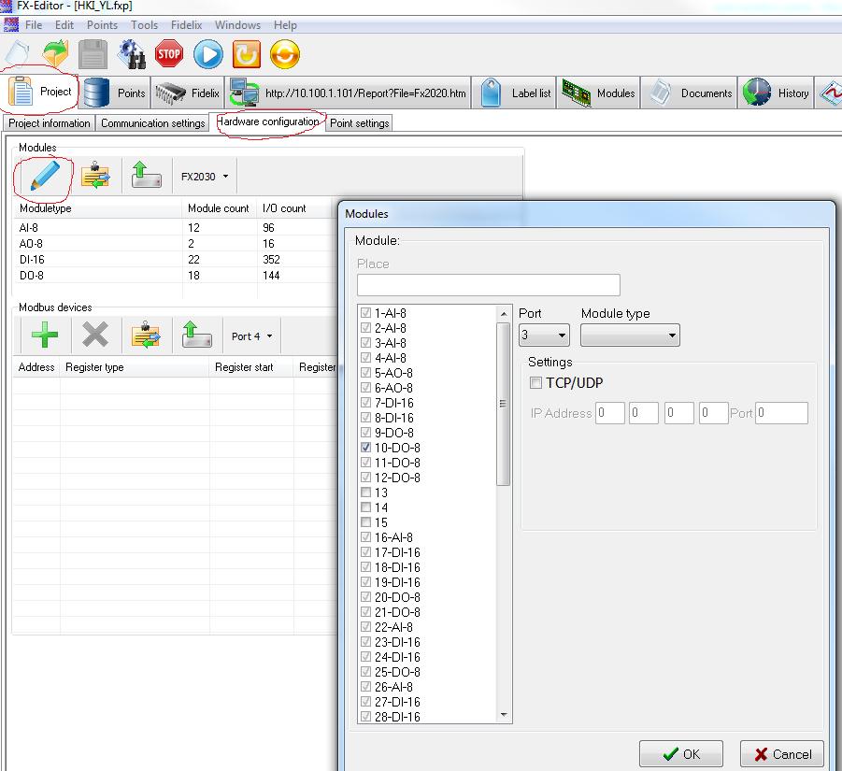
Task: Click the module list scroll up arrow
Action: (x=503, y=314)
